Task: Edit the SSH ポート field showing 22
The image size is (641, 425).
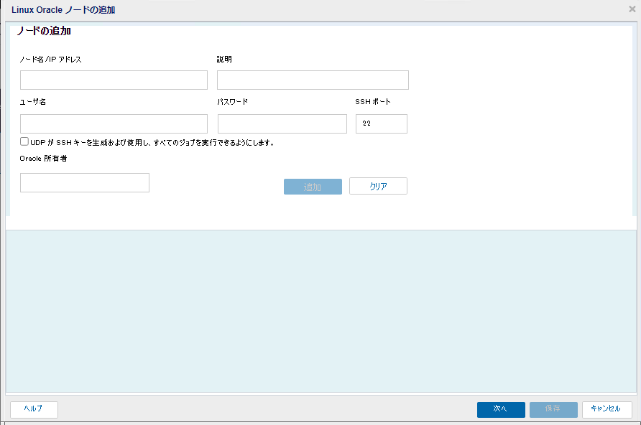Action: 382,123
